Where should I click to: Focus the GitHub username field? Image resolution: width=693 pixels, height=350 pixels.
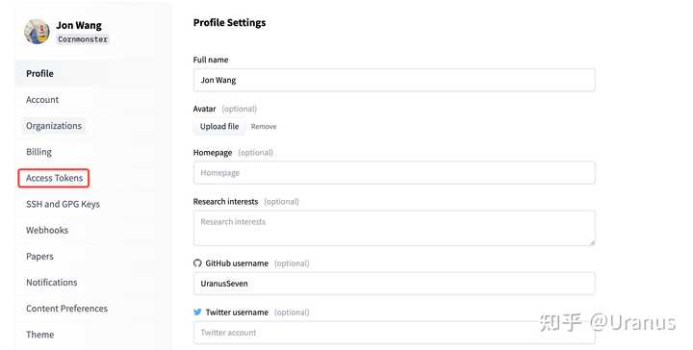click(395, 284)
